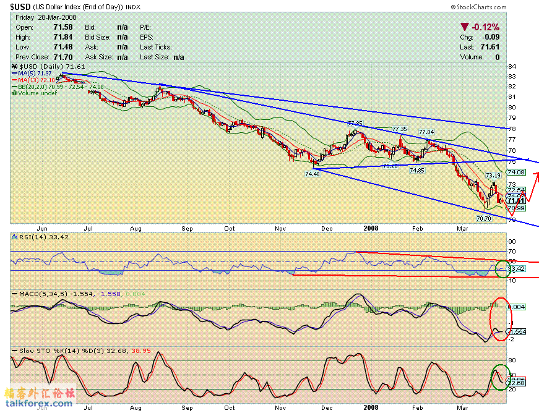Click the 77.04 peak price label
539x413 pixels.
click(426, 132)
